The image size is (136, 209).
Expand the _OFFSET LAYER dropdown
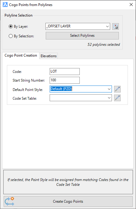[x=107, y=27]
